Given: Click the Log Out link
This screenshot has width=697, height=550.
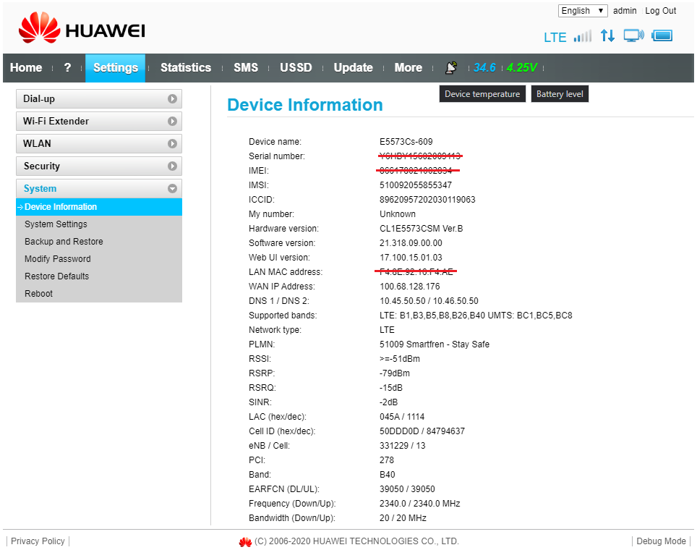Looking at the screenshot, I should (x=660, y=11).
